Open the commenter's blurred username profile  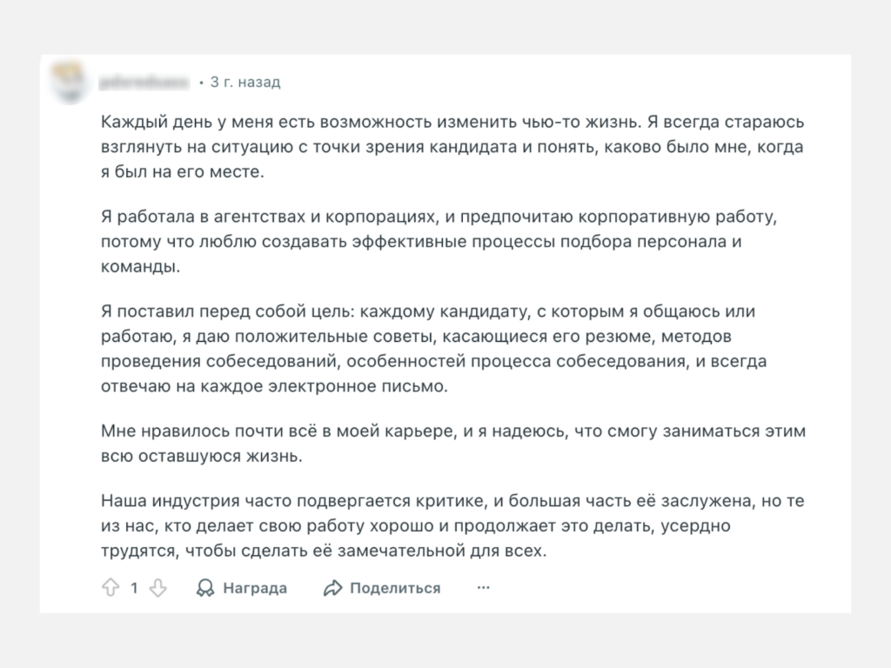click(x=144, y=83)
